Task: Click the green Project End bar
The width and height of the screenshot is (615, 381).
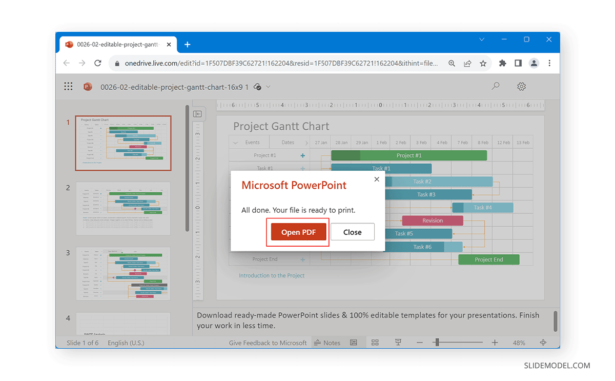Action: [489, 259]
